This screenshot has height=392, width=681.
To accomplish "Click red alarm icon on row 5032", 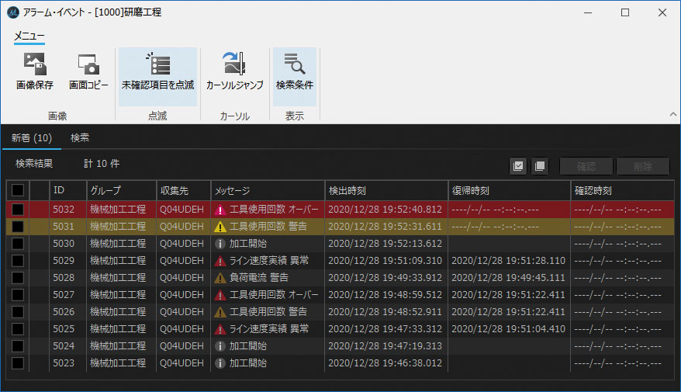I will [x=220, y=210].
